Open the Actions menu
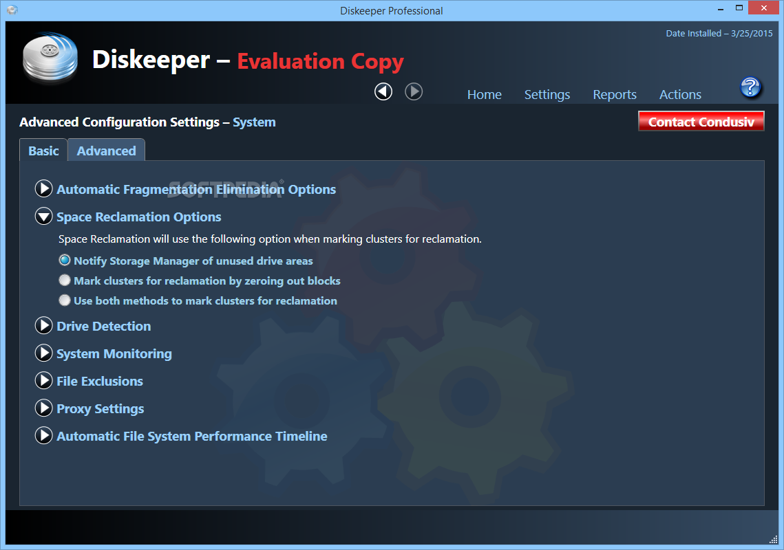Image resolution: width=784 pixels, height=550 pixels. (680, 94)
